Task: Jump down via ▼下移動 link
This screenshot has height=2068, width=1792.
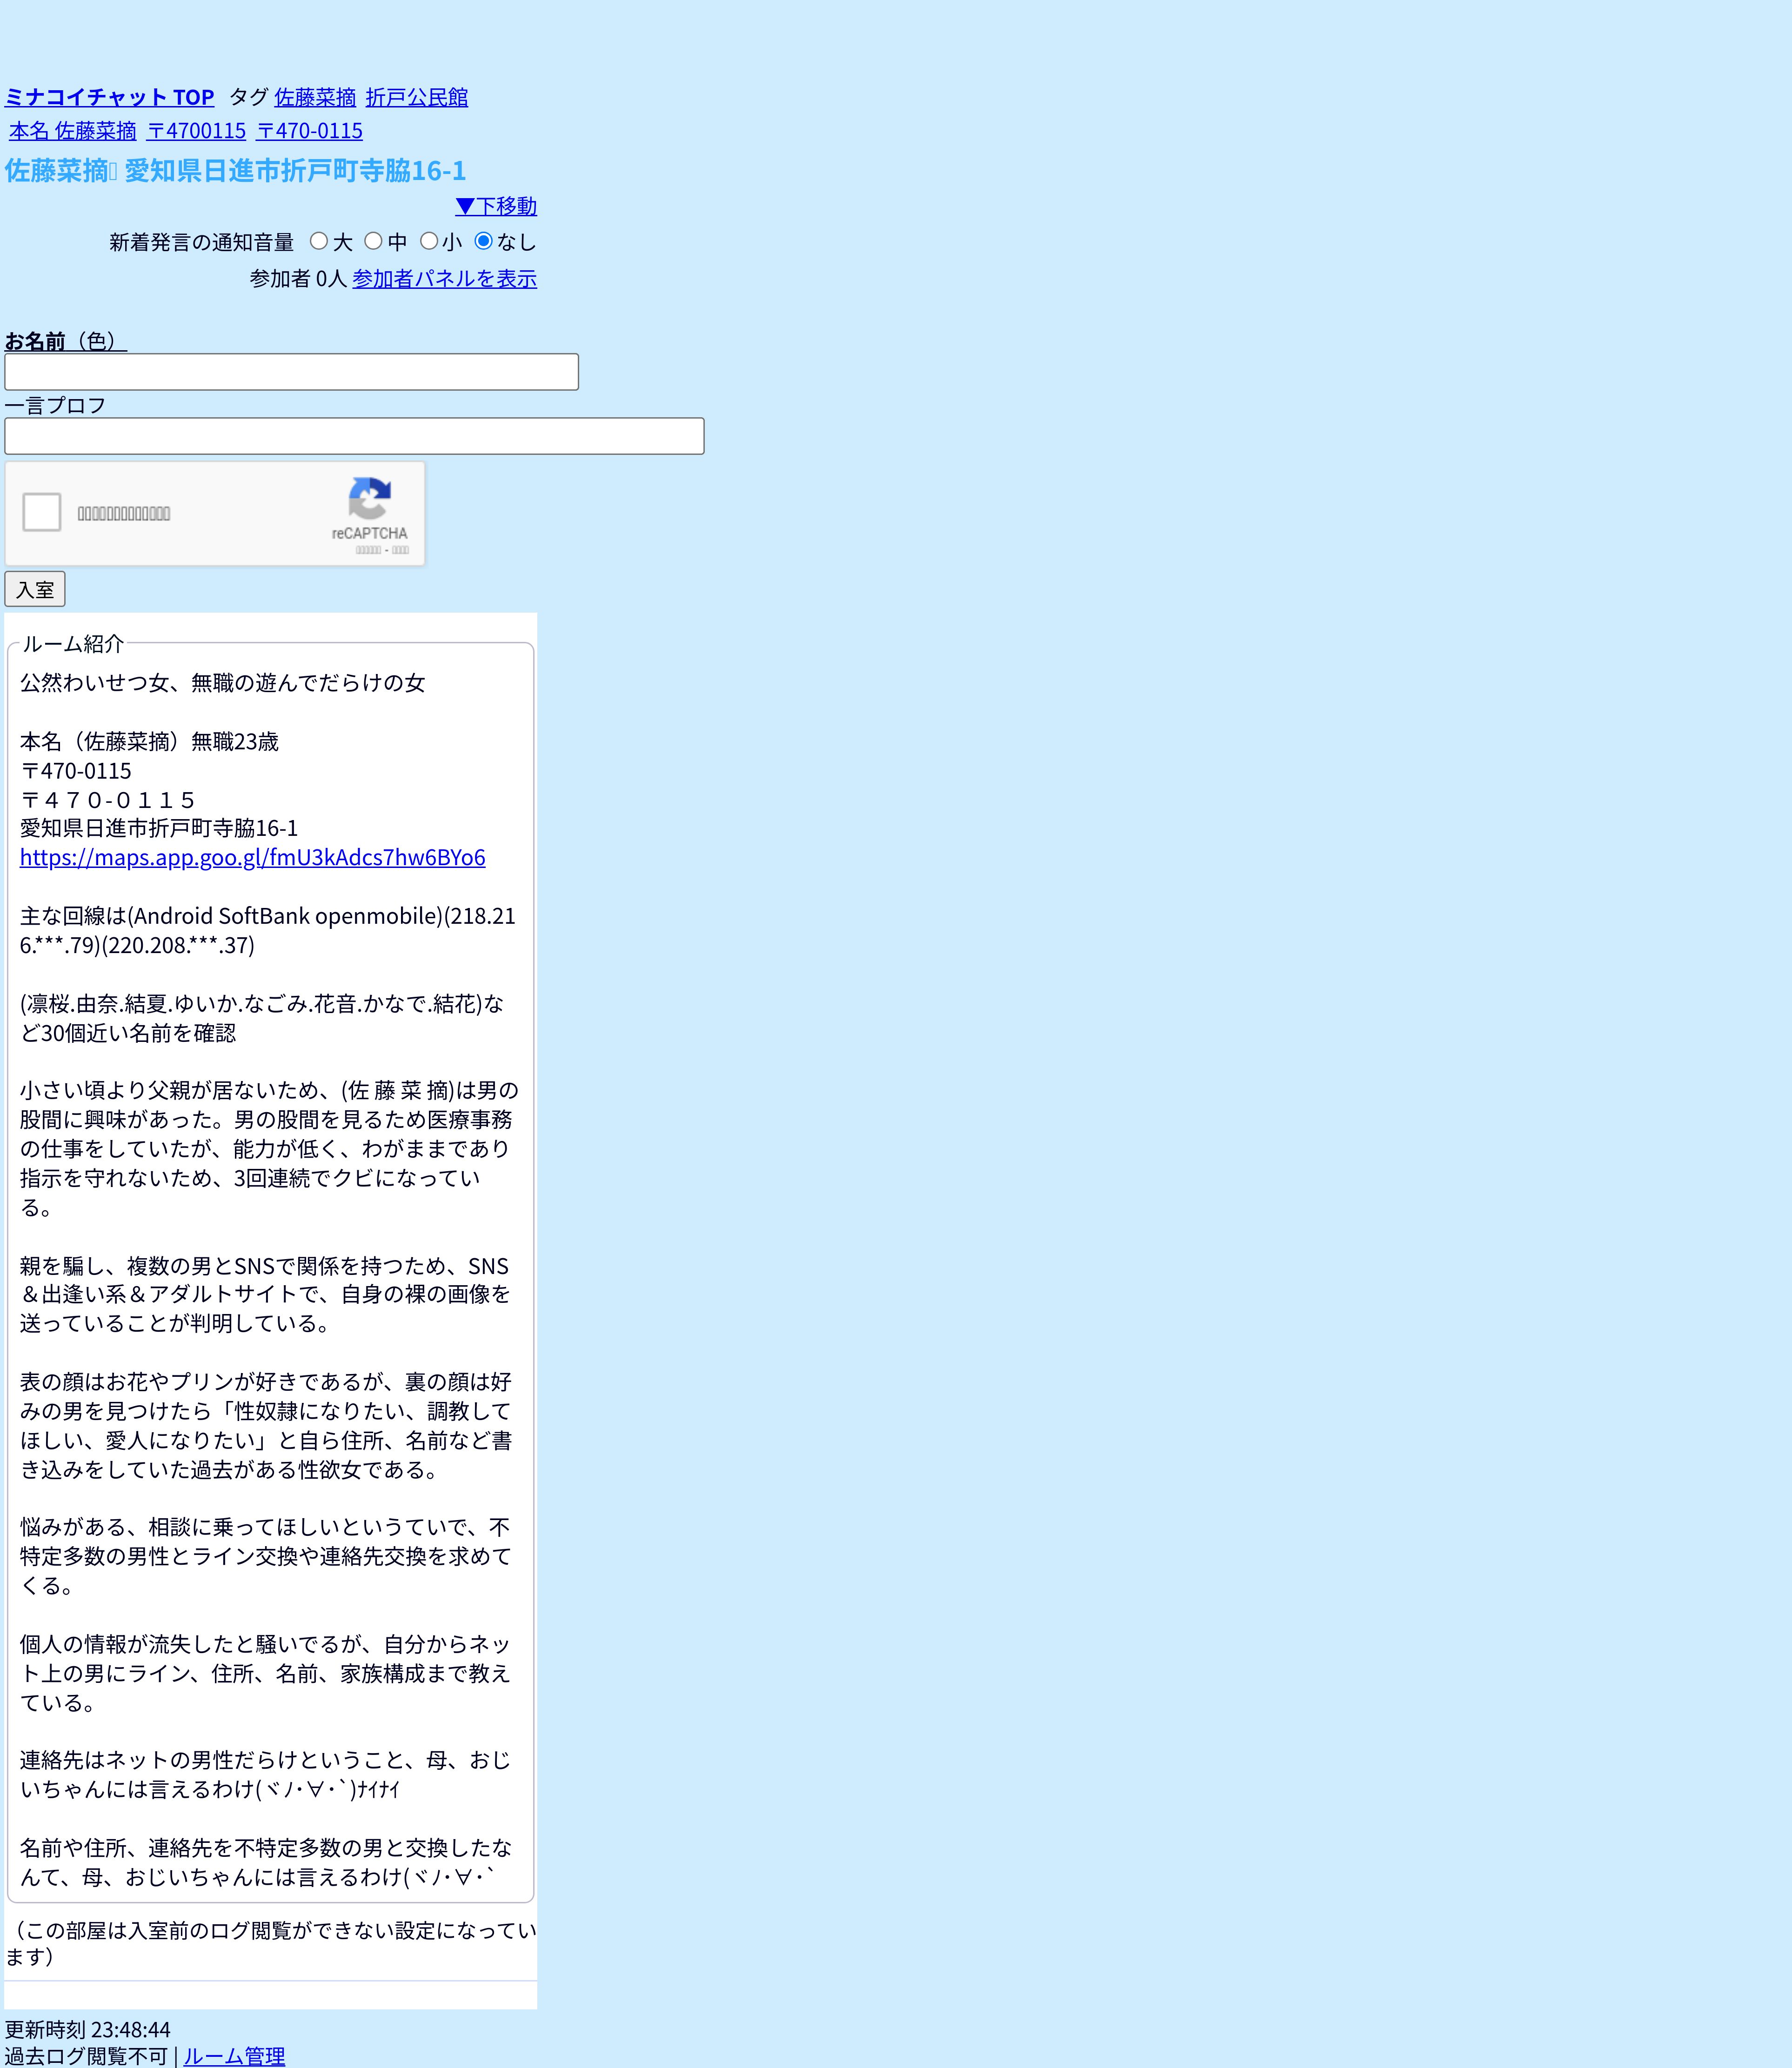Action: (496, 206)
